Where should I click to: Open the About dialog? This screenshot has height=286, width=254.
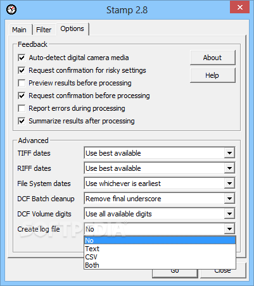tap(213, 58)
